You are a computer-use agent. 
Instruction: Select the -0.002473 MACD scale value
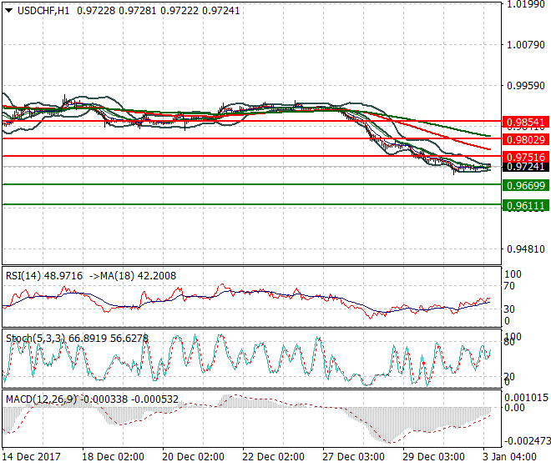point(527,440)
